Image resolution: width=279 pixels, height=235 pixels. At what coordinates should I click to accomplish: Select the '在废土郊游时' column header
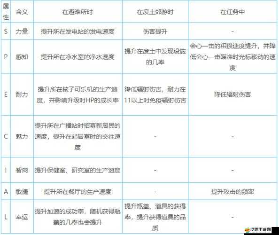155,12
